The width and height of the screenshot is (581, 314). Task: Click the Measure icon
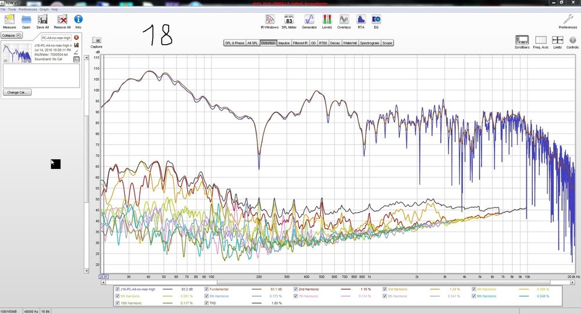pos(9,19)
